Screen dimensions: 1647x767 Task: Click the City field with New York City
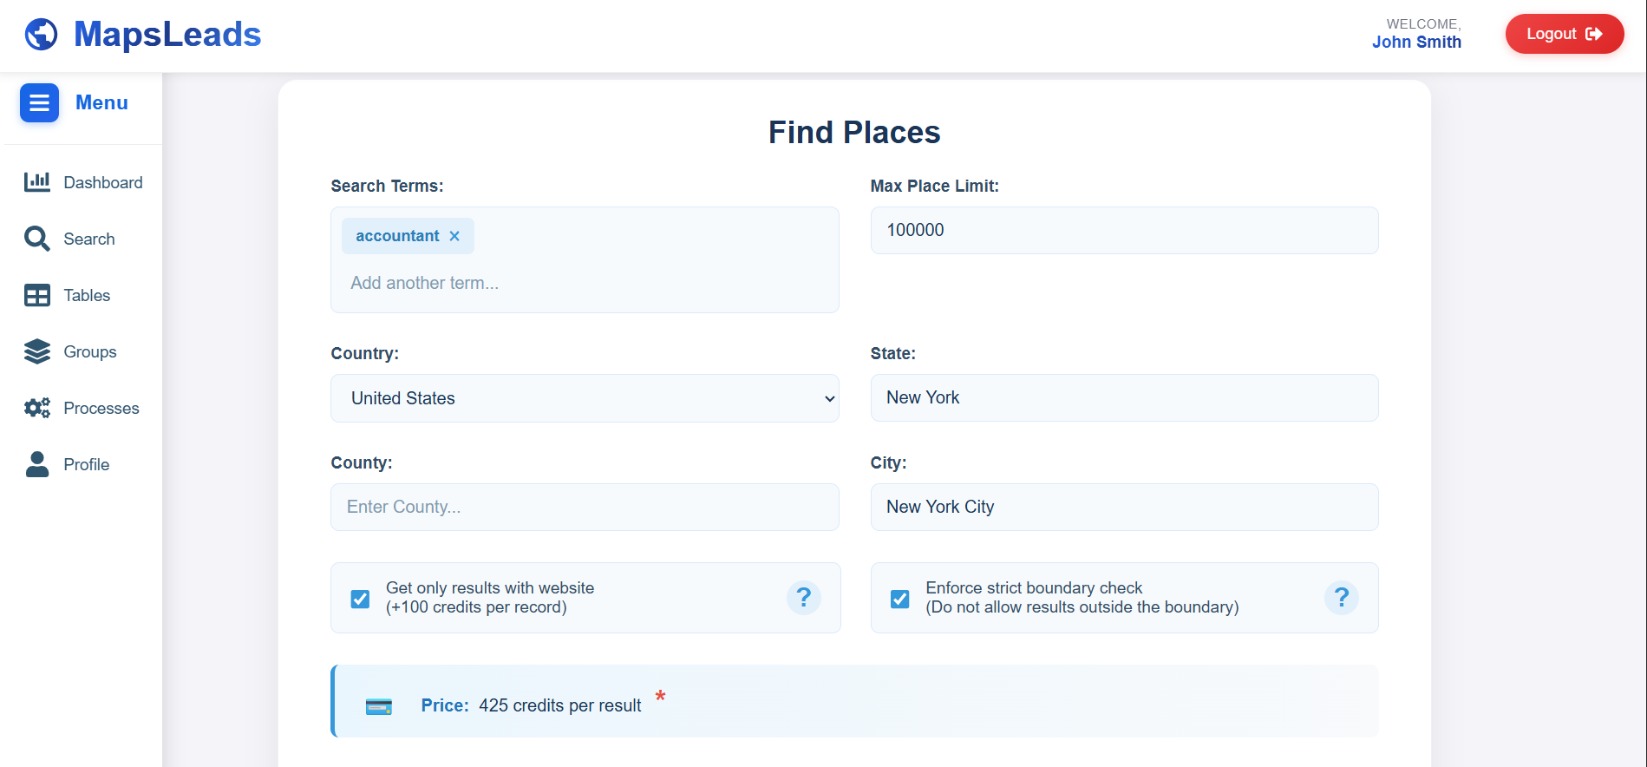click(1124, 507)
